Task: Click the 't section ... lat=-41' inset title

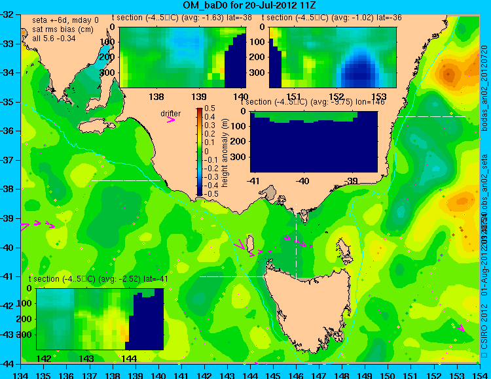Action: tap(98, 279)
